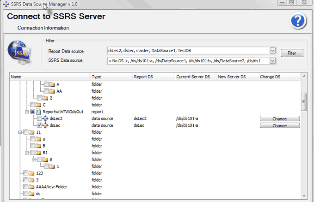Click the folder icon next to AAAANew Folder
Screen dimensions: 314x202
pyautogui.click(x=31, y=187)
